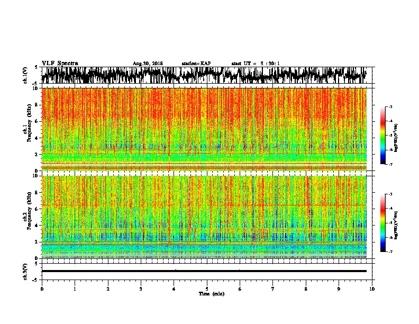Click the time axis tick label "3"

(x=141, y=289)
